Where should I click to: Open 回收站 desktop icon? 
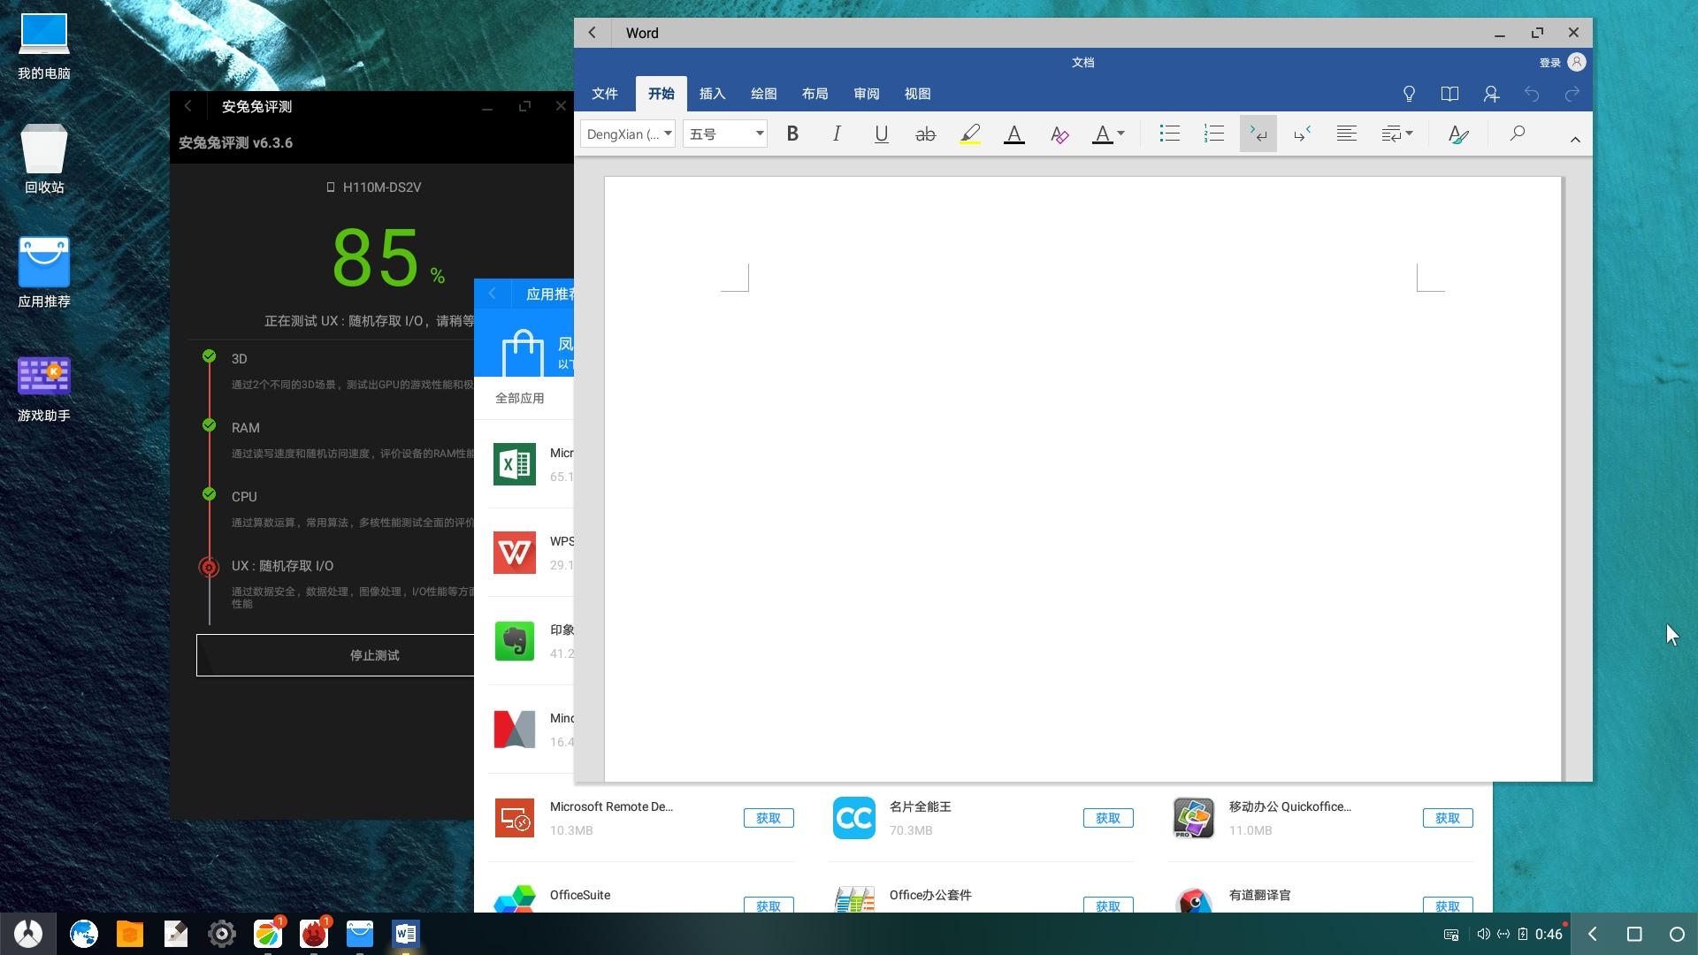click(x=44, y=160)
